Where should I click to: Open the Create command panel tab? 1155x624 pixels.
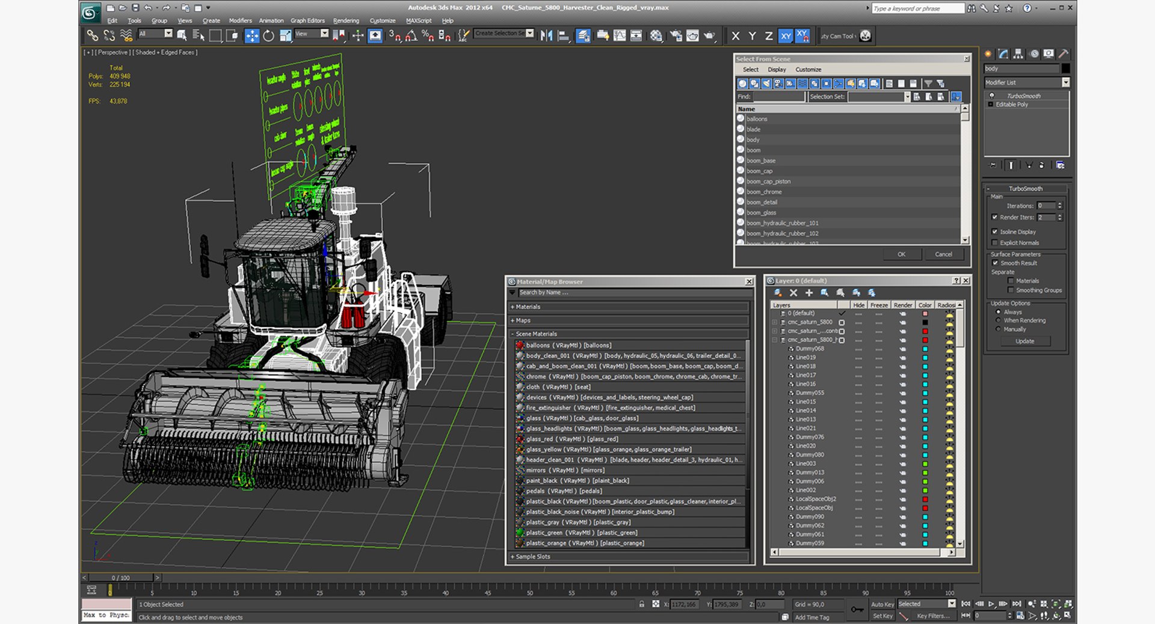pyautogui.click(x=988, y=54)
